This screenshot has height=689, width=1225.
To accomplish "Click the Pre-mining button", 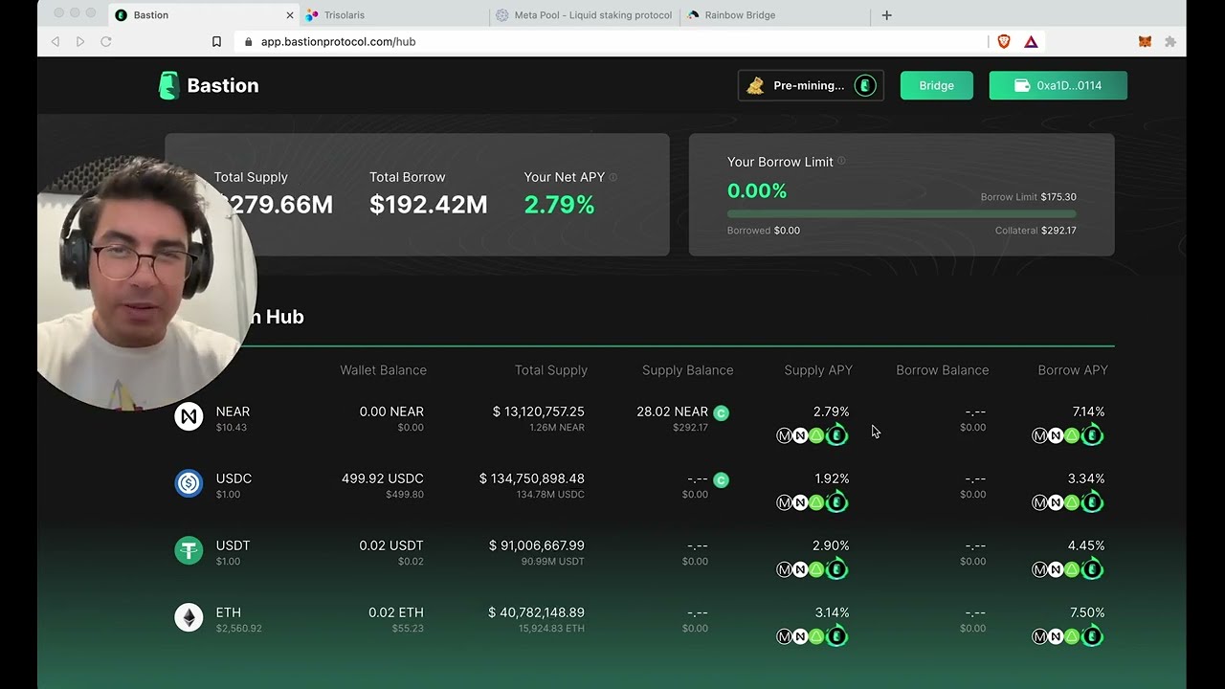I will pos(811,85).
